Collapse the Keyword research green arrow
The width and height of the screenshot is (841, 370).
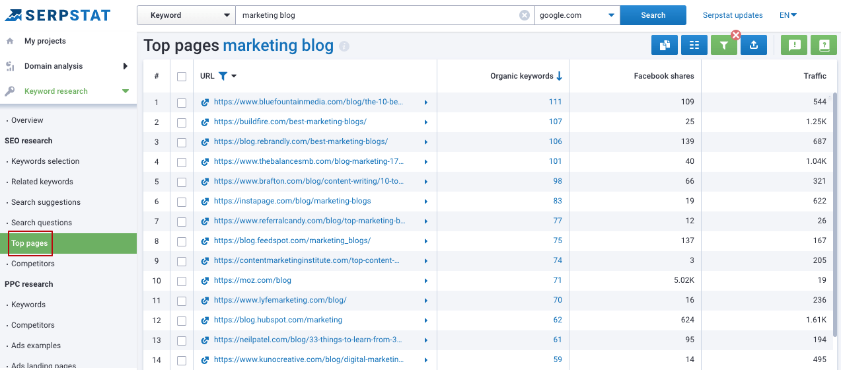point(126,91)
